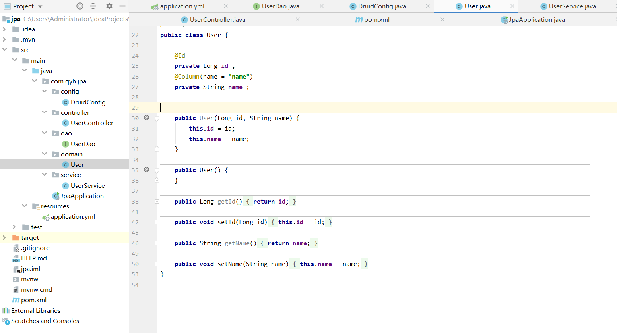Click the External Libraries icon
The width and height of the screenshot is (617, 333).
point(6,311)
